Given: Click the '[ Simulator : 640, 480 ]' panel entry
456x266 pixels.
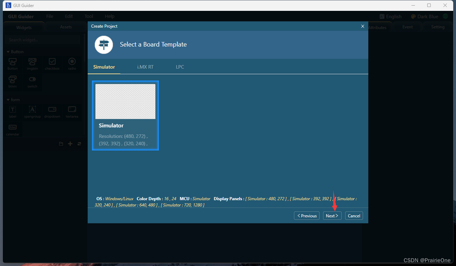Looking at the screenshot, I should click(x=136, y=205).
